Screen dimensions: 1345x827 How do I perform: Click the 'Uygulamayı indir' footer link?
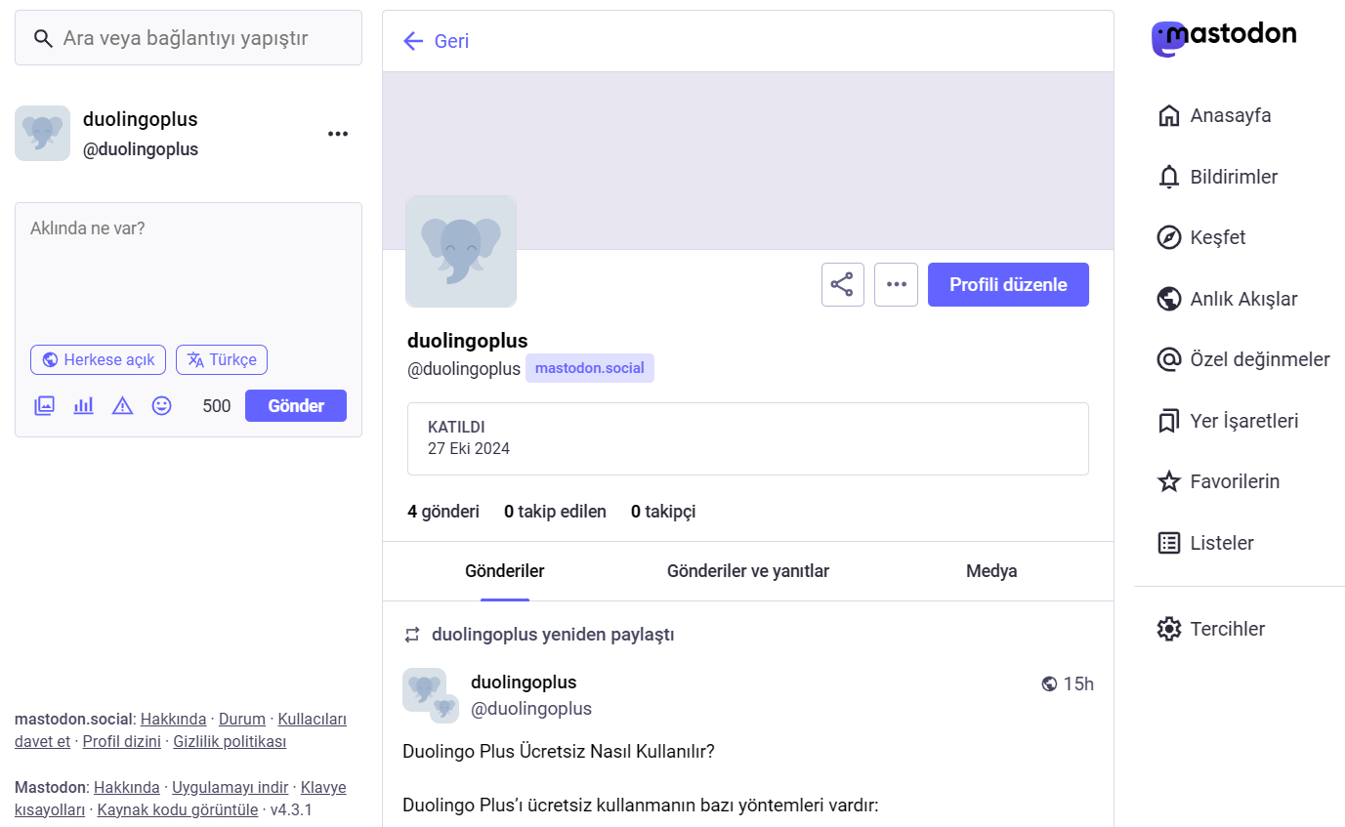pos(231,788)
